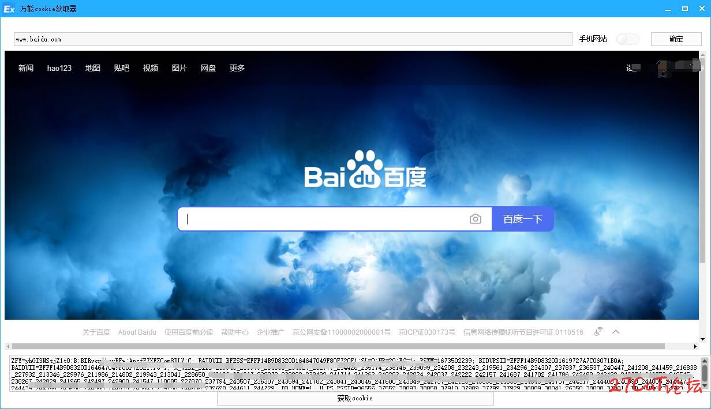Image resolution: width=711 pixels, height=409 pixels.
Task: Open the 关于百度 footer link
Action: click(96, 332)
